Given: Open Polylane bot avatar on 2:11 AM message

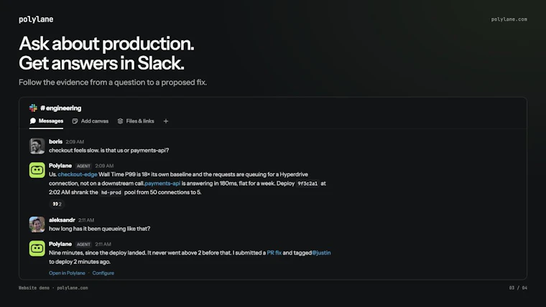Looking at the screenshot, I should coord(37,248).
